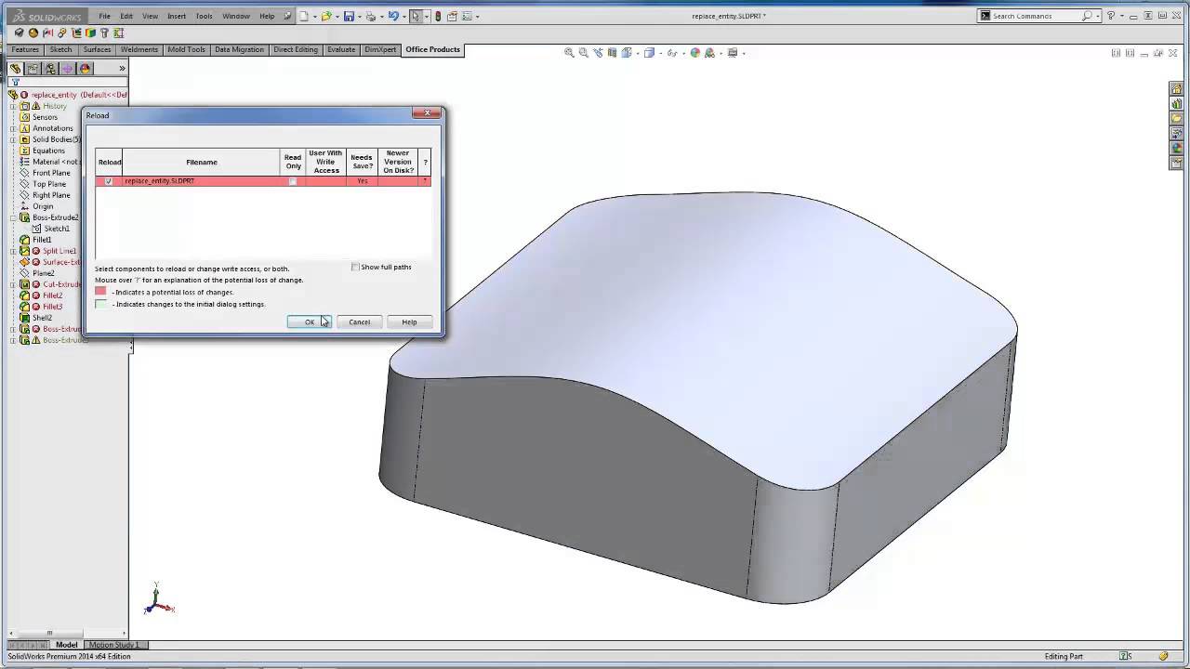Click the Undo arrow icon

click(x=393, y=16)
